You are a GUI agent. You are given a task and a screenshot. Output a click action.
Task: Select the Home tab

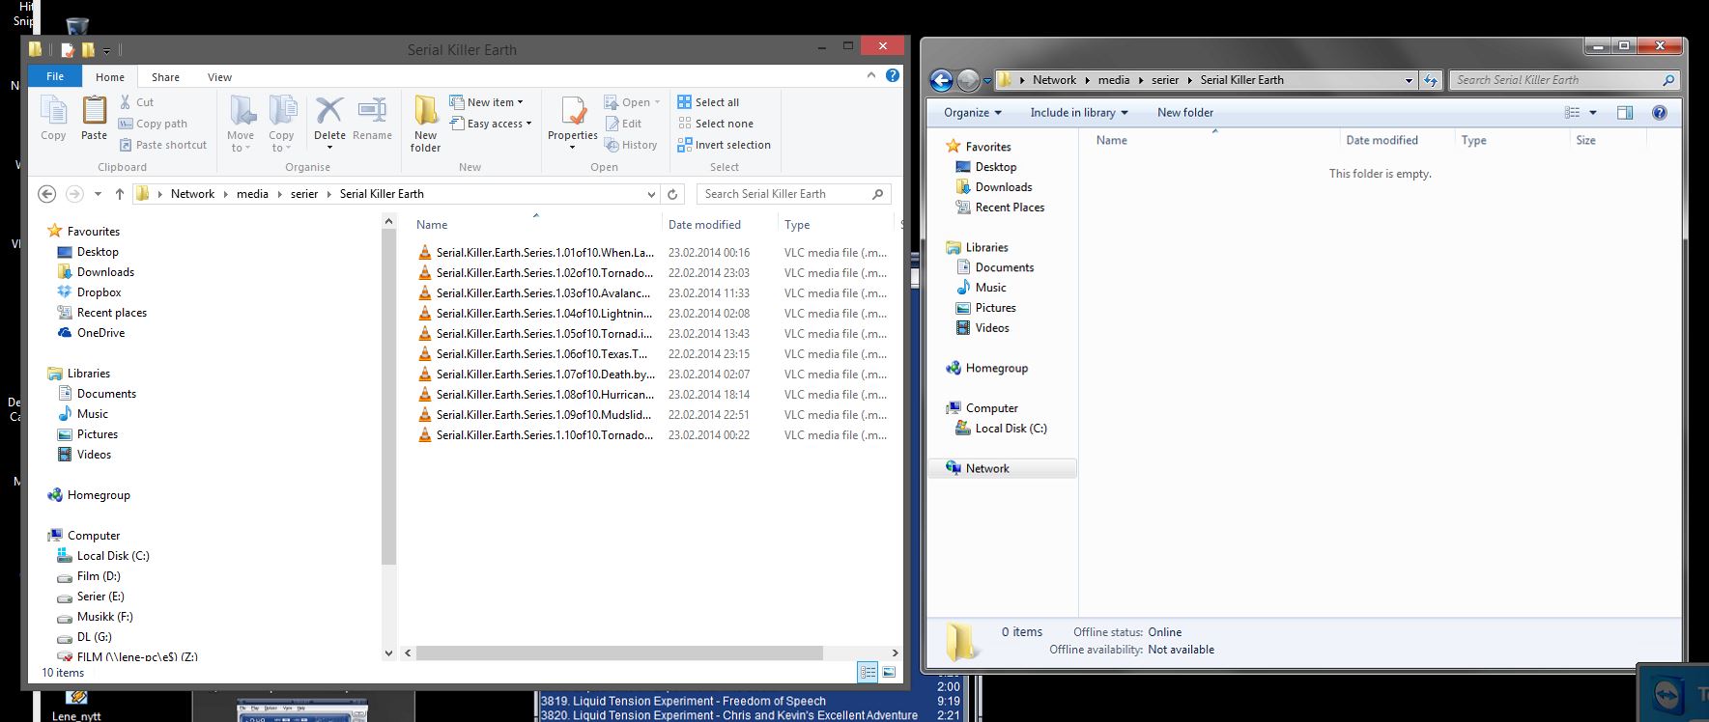coord(109,77)
